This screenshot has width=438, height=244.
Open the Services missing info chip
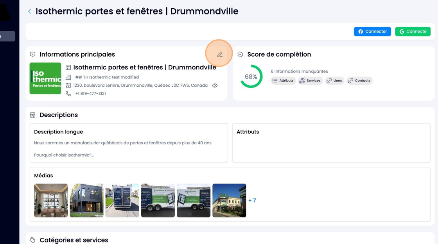(x=311, y=80)
